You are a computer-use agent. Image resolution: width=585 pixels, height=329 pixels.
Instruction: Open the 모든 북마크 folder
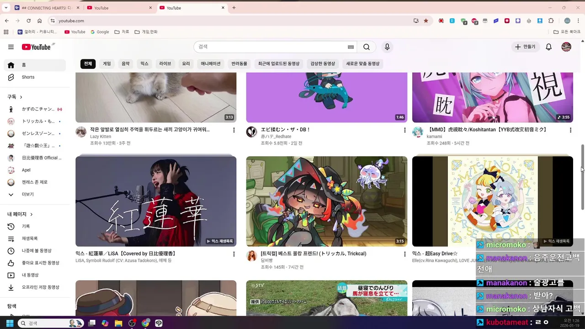[x=567, y=32]
